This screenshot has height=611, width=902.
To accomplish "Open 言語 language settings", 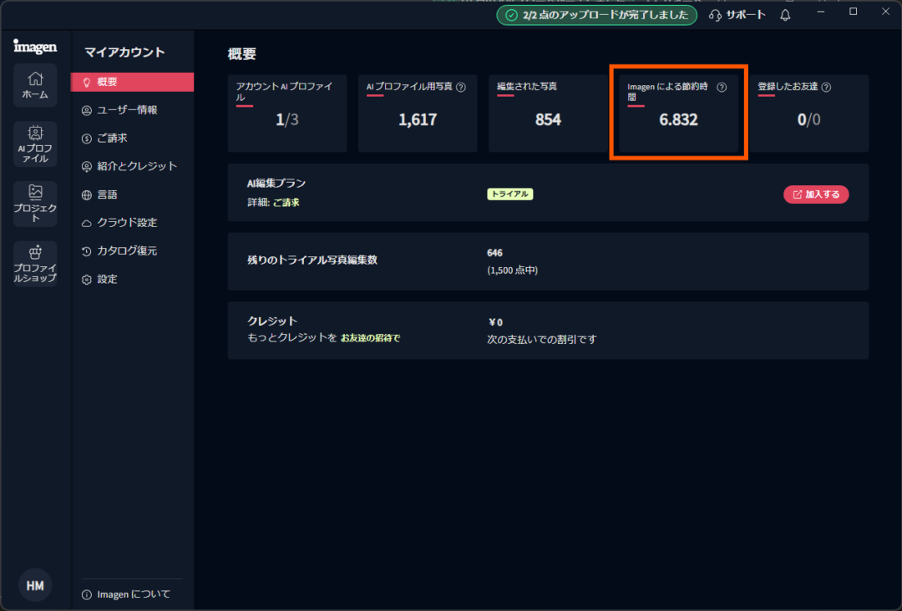I will pyautogui.click(x=107, y=194).
